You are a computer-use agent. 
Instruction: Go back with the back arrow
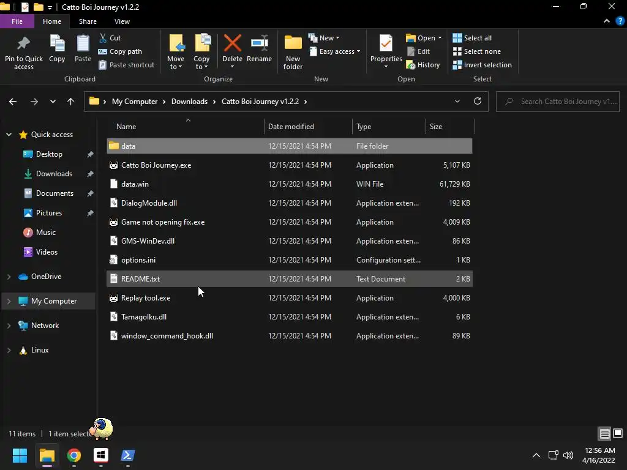pos(13,102)
